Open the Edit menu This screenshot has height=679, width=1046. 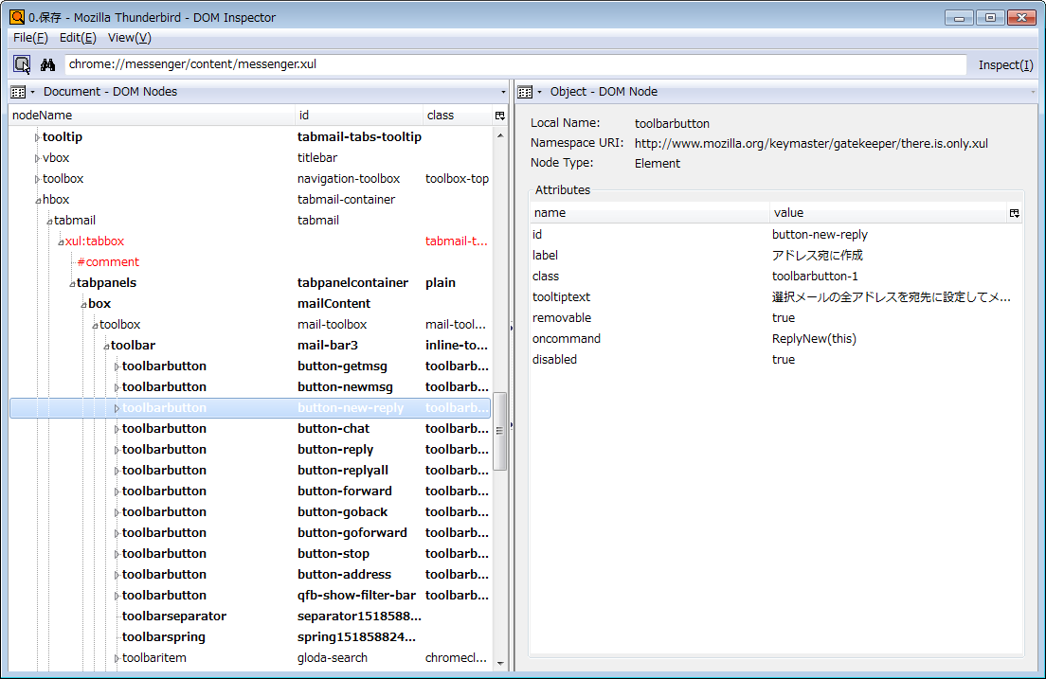click(x=78, y=38)
